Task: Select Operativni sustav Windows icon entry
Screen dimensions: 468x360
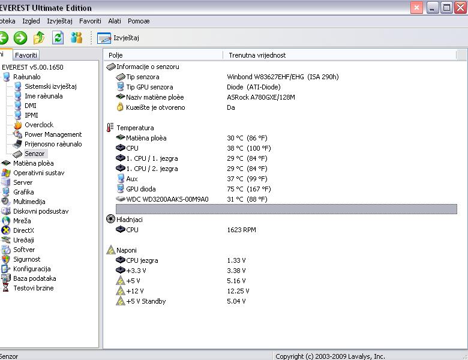Action: [x=6, y=173]
